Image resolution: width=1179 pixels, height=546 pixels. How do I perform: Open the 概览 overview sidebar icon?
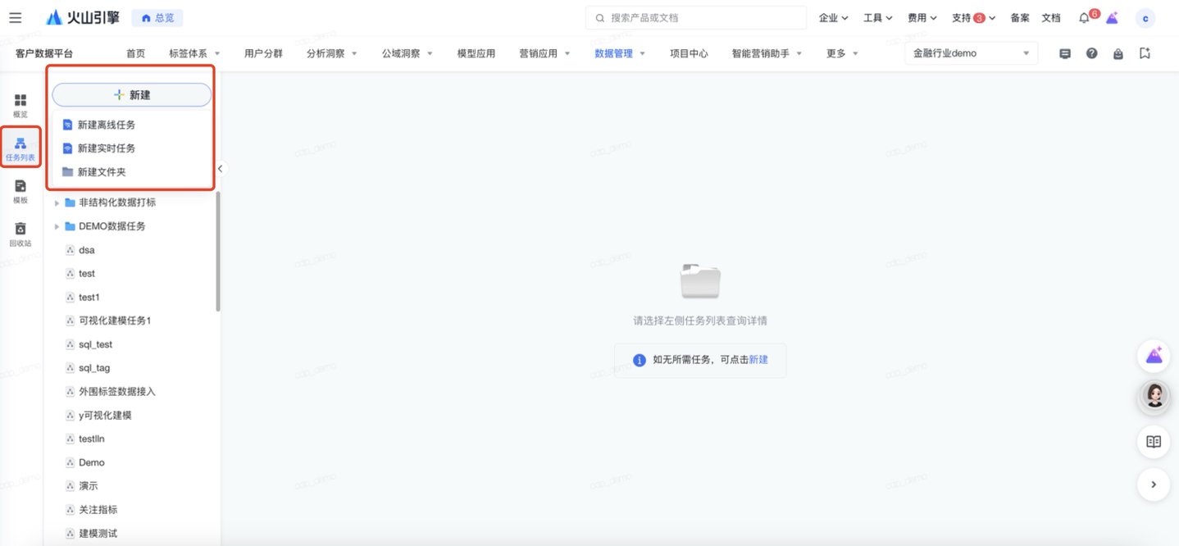click(20, 105)
